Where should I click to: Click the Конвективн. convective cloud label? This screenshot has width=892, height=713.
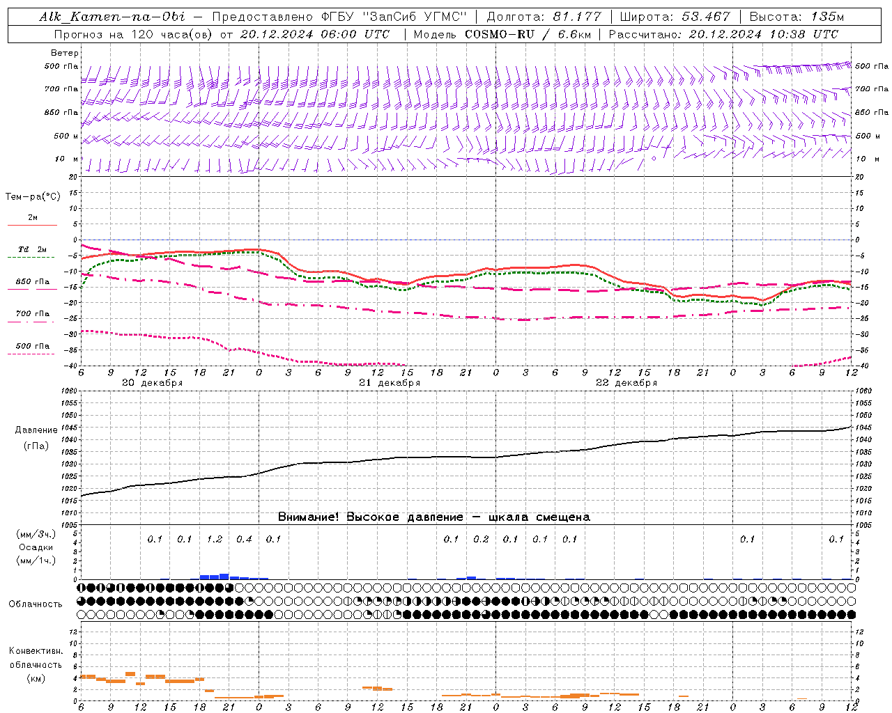click(36, 651)
